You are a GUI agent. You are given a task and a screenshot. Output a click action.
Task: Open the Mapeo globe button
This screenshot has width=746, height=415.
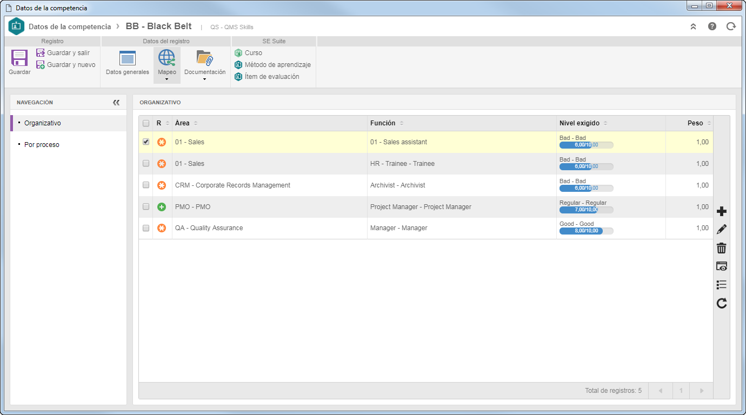tap(166, 58)
